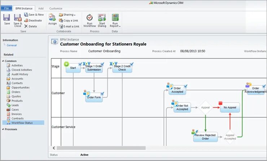This screenshot has width=267, height=161.
Task: Switch to the File tab
Action: (x=6, y=8)
